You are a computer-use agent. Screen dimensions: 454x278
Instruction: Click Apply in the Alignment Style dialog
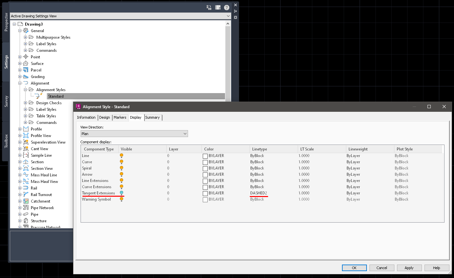click(409, 268)
